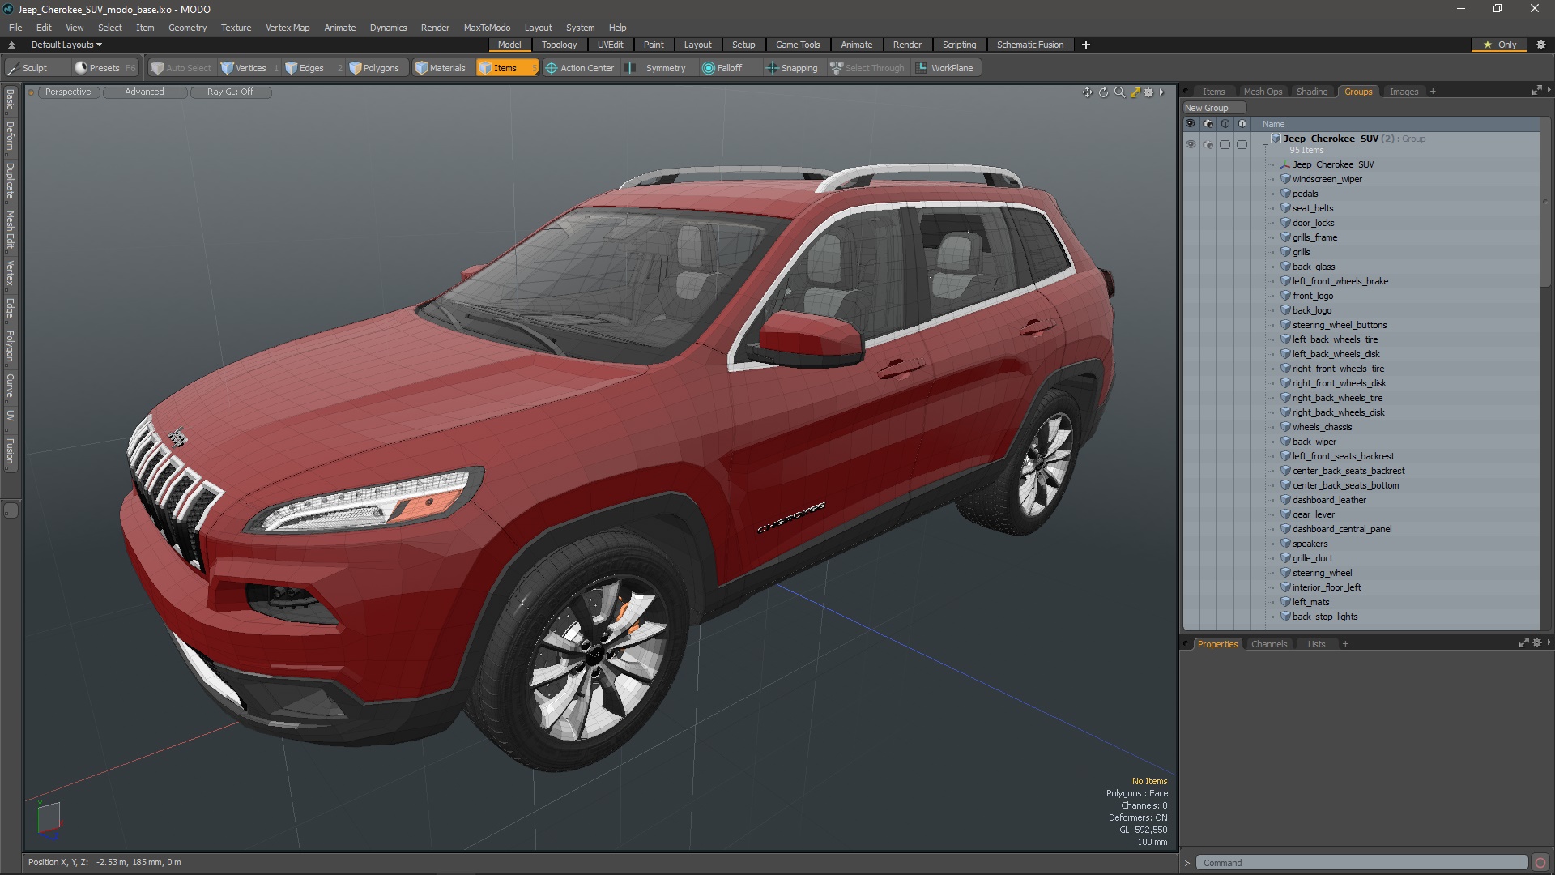
Task: Toggle render camera icon for Jeep_Cherokee_SUV group
Action: coord(1208,144)
